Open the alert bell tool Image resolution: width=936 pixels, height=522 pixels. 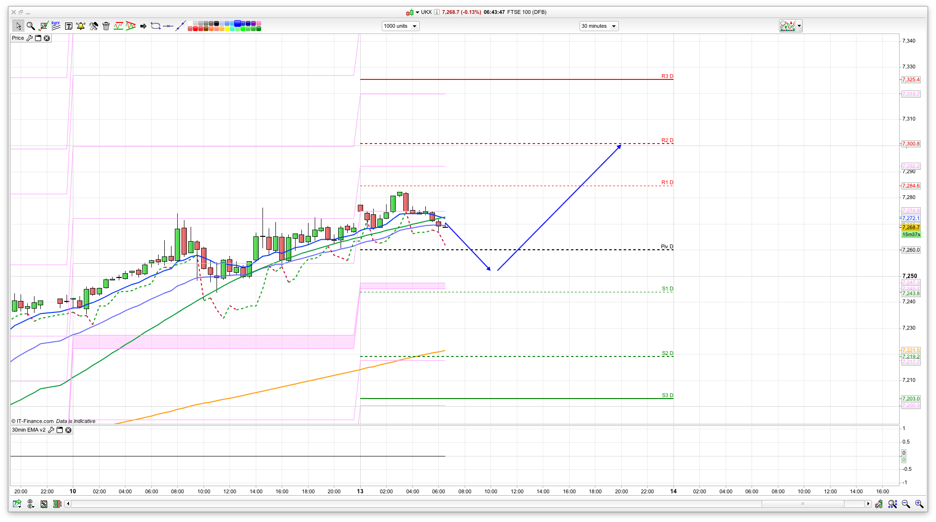[80, 26]
